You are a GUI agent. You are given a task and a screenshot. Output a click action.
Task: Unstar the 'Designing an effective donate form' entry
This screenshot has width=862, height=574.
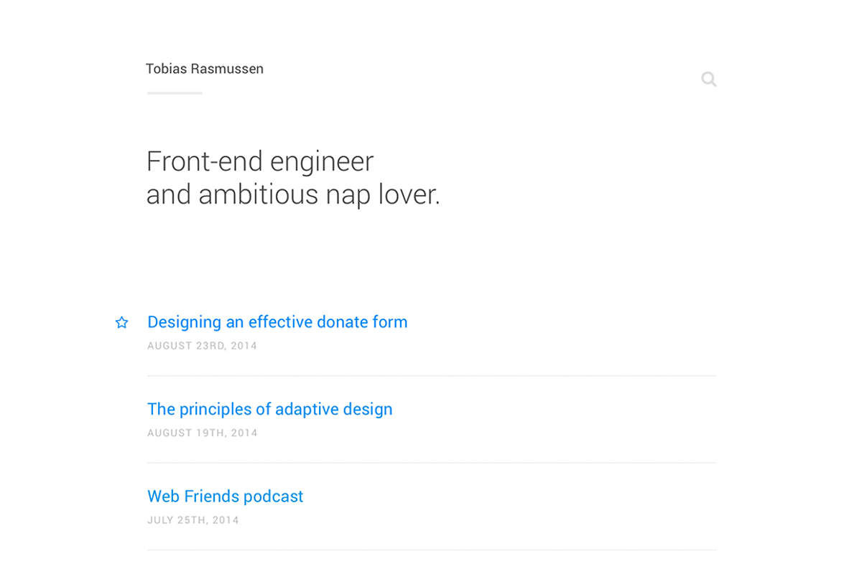pyautogui.click(x=121, y=322)
